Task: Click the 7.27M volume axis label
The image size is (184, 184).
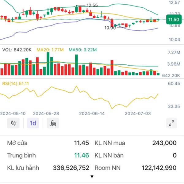Action: coord(174,52)
